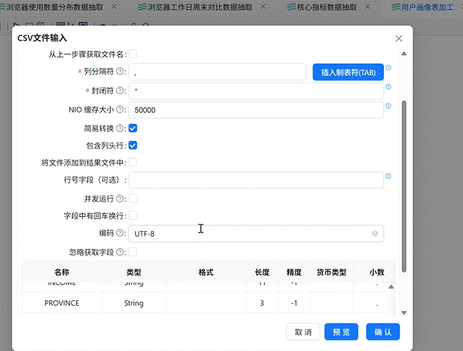Enable 将文件添加到结果文件中 checkbox

(x=133, y=163)
